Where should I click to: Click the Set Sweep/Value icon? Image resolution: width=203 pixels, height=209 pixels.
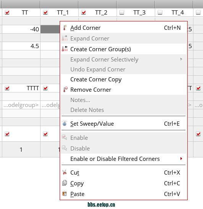click(65, 123)
